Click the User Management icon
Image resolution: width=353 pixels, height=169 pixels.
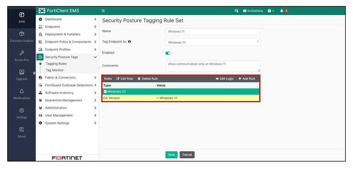(41, 115)
